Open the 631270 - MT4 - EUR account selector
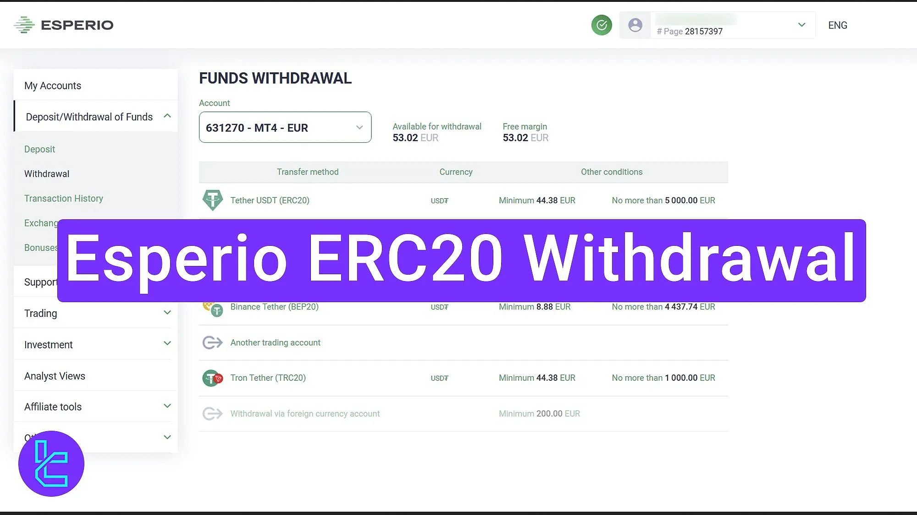The image size is (917, 515). click(285, 127)
